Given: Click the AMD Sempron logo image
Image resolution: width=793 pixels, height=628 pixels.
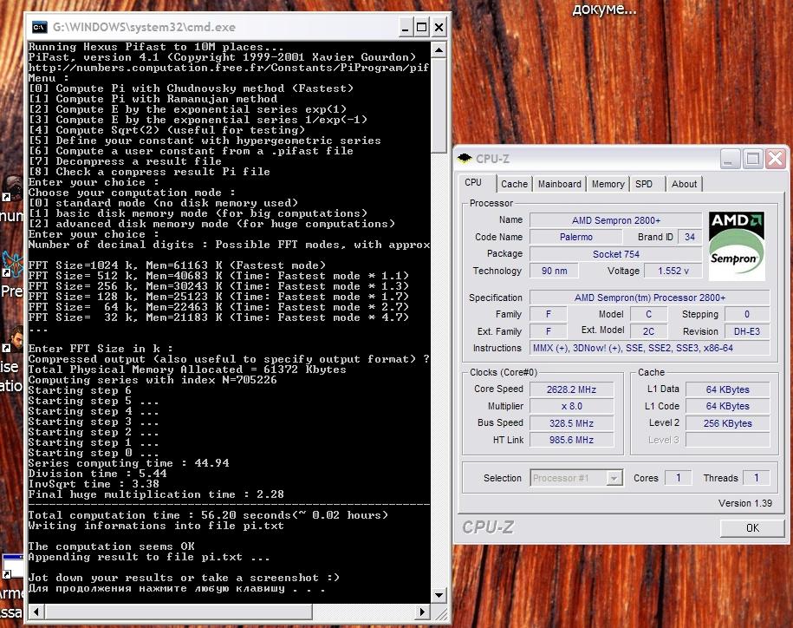Looking at the screenshot, I should coord(737,246).
